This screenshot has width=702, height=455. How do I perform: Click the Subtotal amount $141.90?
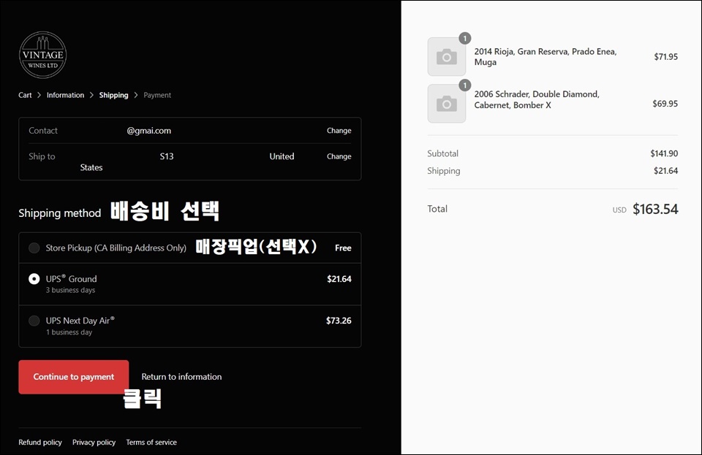click(x=664, y=153)
